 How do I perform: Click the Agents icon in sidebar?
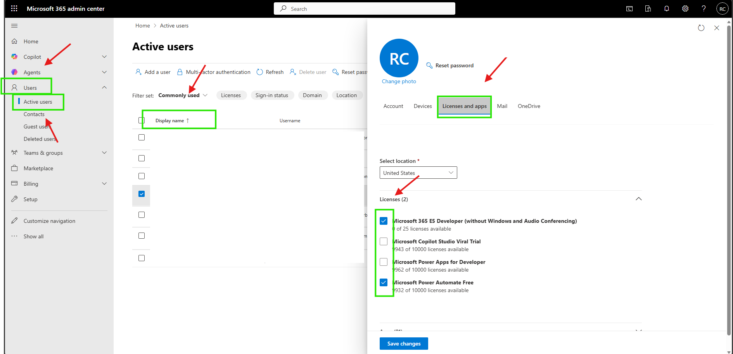tap(14, 72)
